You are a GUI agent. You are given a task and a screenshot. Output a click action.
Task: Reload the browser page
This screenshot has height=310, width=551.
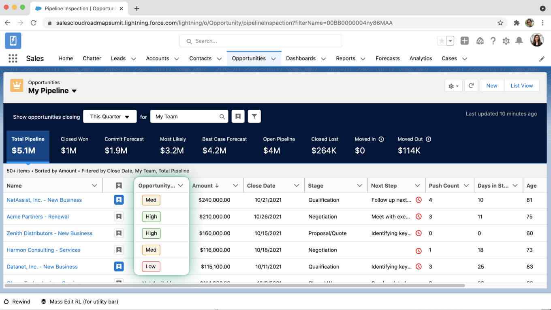(x=34, y=23)
